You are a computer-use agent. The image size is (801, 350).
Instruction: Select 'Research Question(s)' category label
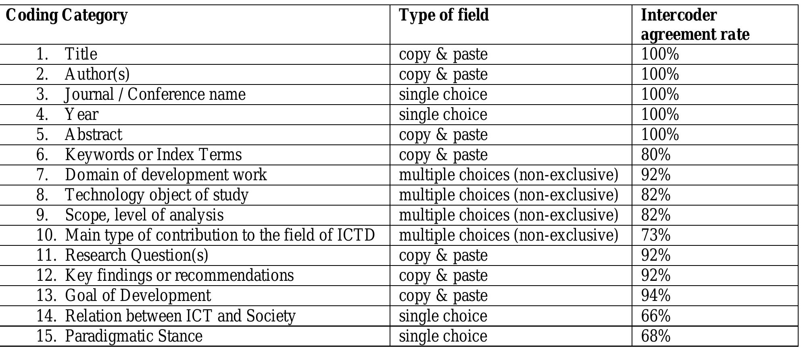click(136, 255)
